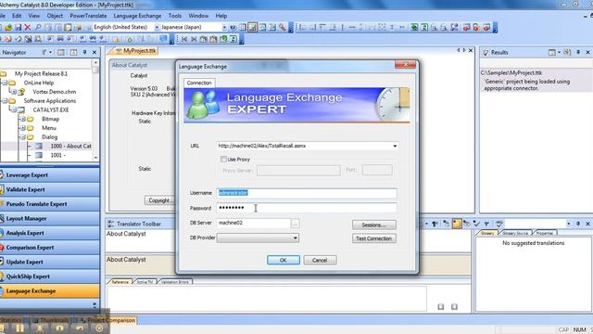
Task: Open the Pseudo Translate Expert panel
Action: coord(49,204)
